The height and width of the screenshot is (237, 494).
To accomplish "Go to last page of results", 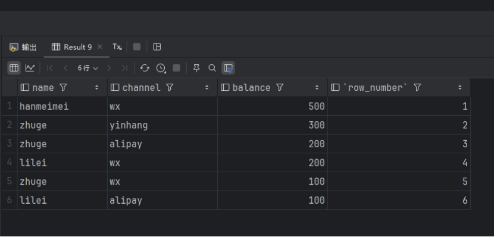I will [x=124, y=68].
